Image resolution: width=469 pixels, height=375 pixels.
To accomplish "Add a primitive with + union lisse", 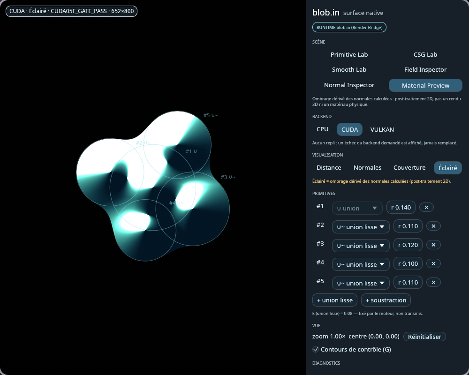I will click(335, 300).
